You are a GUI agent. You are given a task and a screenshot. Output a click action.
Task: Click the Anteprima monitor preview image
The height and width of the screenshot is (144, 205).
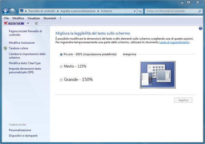(158, 75)
